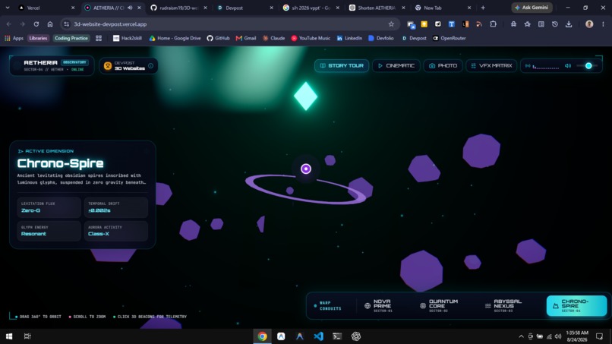Image resolution: width=612 pixels, height=344 pixels.
Task: Click the Devpost 3D Websites badge
Action: pyautogui.click(x=128, y=65)
